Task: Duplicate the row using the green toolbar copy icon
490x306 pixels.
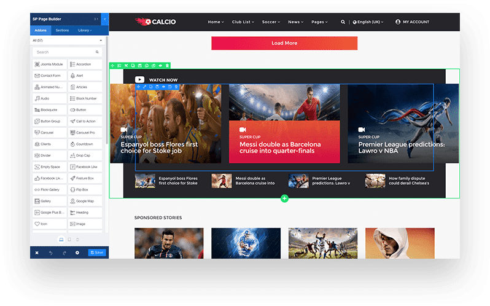Action: (133, 66)
